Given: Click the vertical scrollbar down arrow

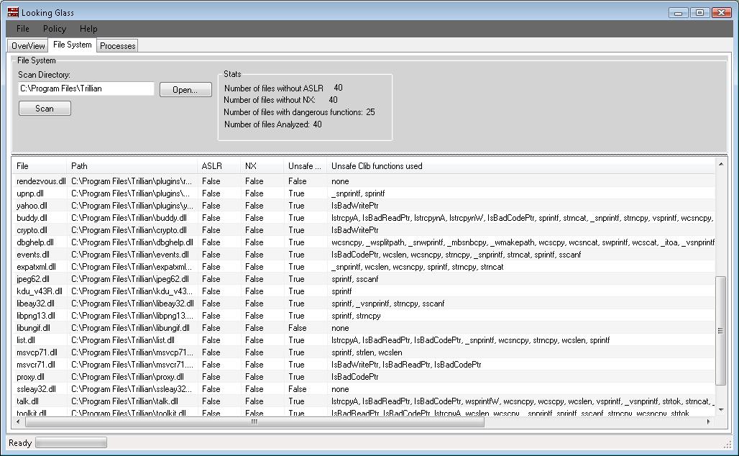Looking at the screenshot, I should click(x=720, y=410).
